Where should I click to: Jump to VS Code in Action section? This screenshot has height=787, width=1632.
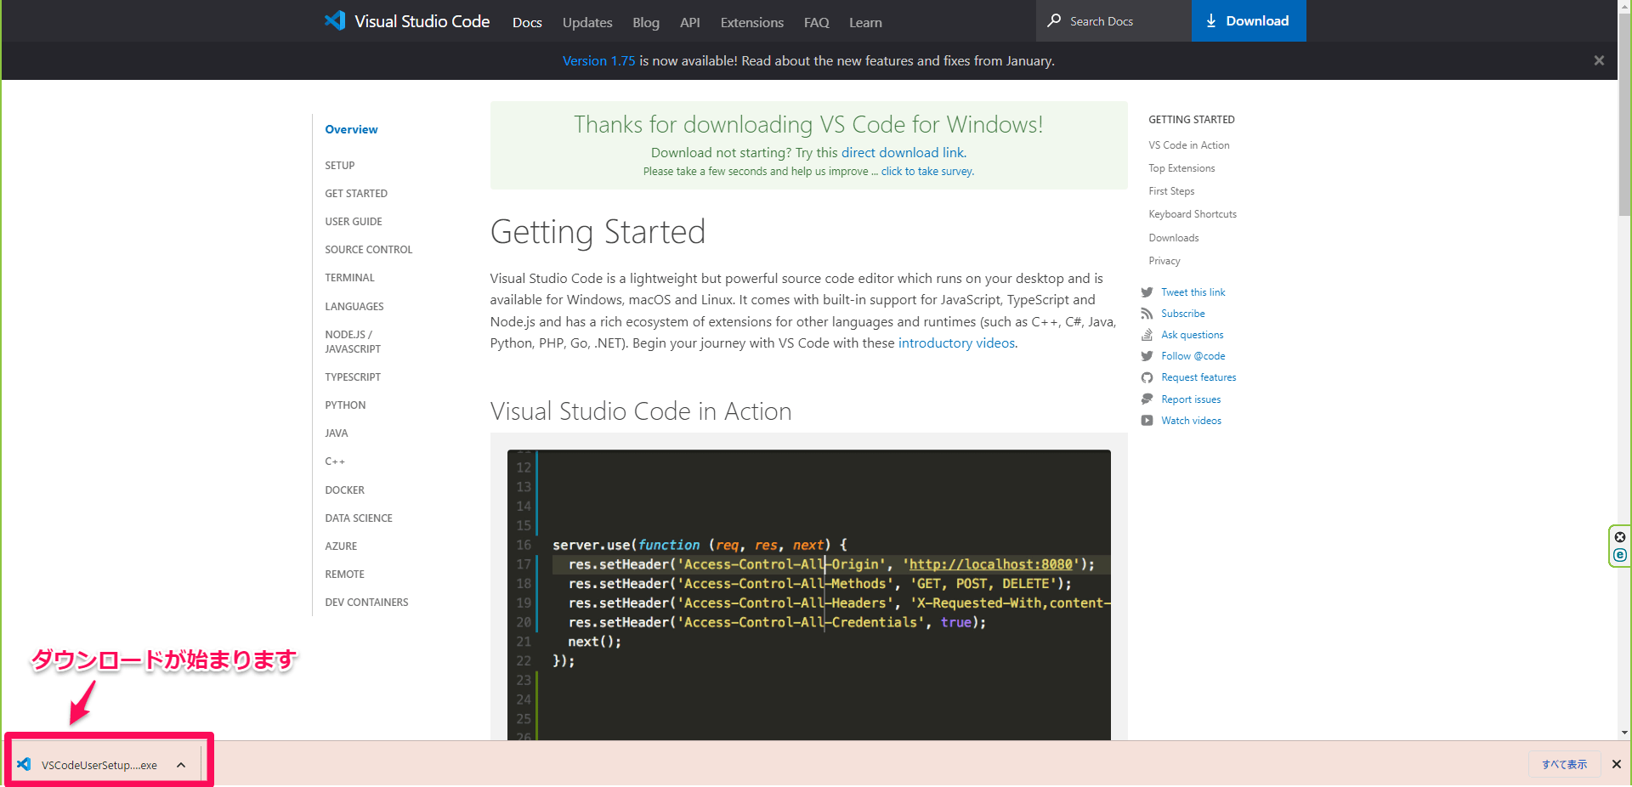click(x=1188, y=145)
